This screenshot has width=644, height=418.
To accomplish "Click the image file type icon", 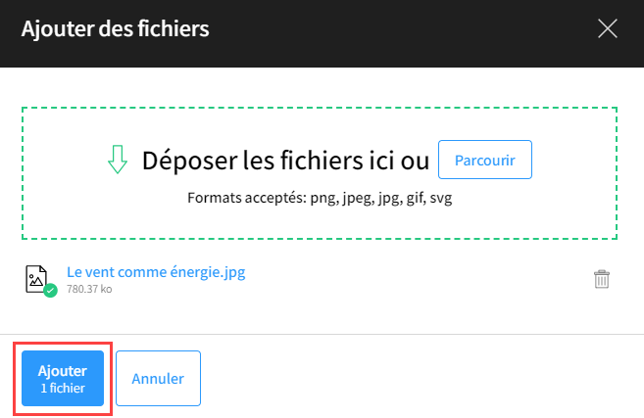I will point(36,279).
